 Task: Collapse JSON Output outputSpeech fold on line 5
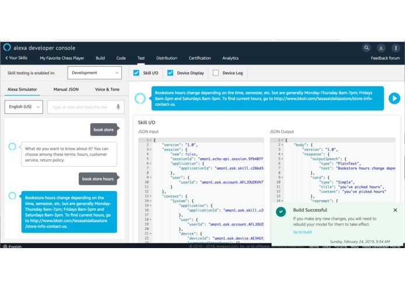click(x=282, y=159)
